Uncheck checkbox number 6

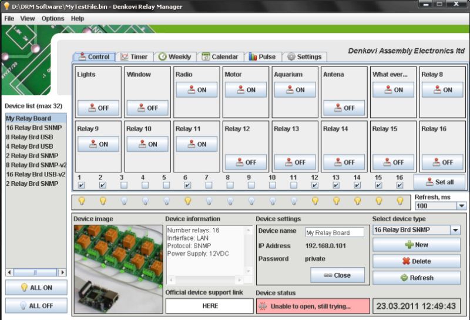click(x=187, y=185)
